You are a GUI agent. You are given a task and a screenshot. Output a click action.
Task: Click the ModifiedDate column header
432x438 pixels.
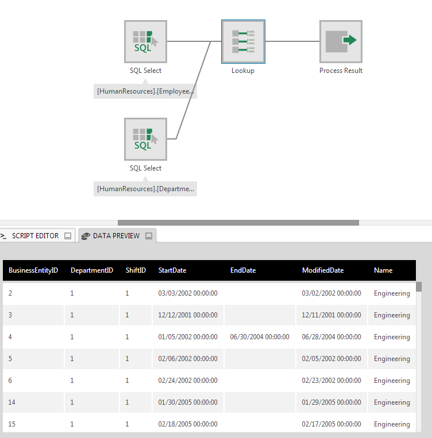tap(323, 270)
